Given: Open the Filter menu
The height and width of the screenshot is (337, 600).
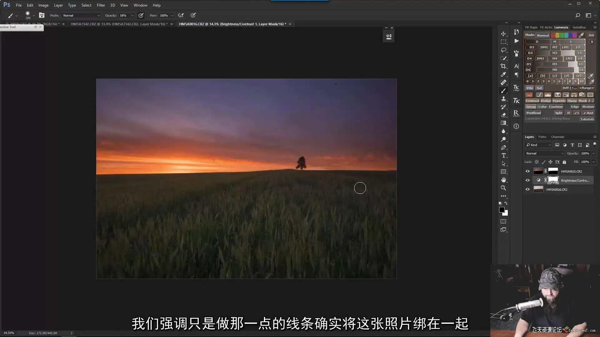Looking at the screenshot, I should [x=101, y=5].
